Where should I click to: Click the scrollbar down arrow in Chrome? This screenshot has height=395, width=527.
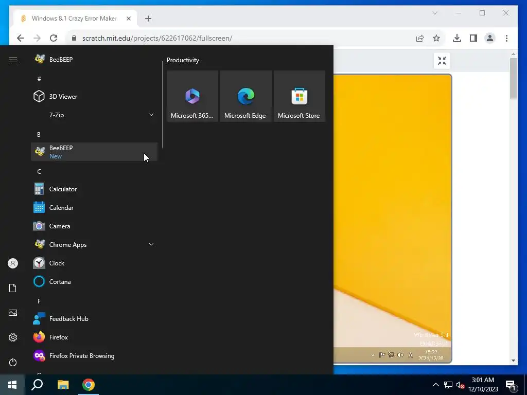coord(513,361)
